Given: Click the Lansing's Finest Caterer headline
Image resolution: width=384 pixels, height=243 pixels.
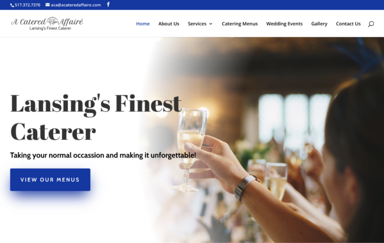Looking at the screenshot, I should 96,117.
